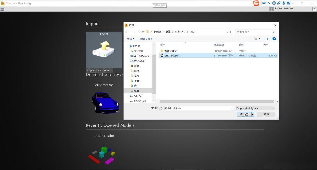Toggle the preview pane icon

click(x=267, y=39)
